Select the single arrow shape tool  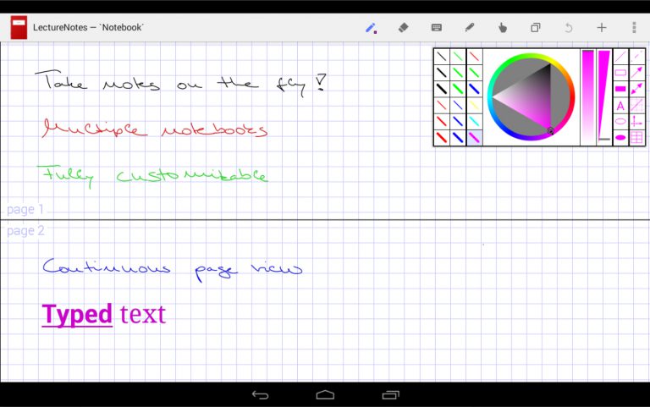pos(636,73)
